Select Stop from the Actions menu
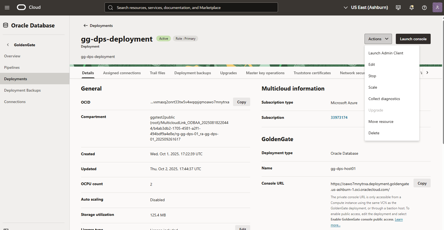Image resolution: width=444 pixels, height=230 pixels. coord(372,76)
